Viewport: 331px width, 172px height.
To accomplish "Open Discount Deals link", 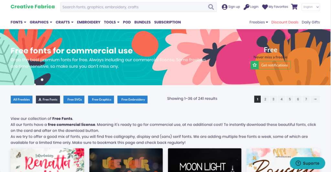I will 285,22.
